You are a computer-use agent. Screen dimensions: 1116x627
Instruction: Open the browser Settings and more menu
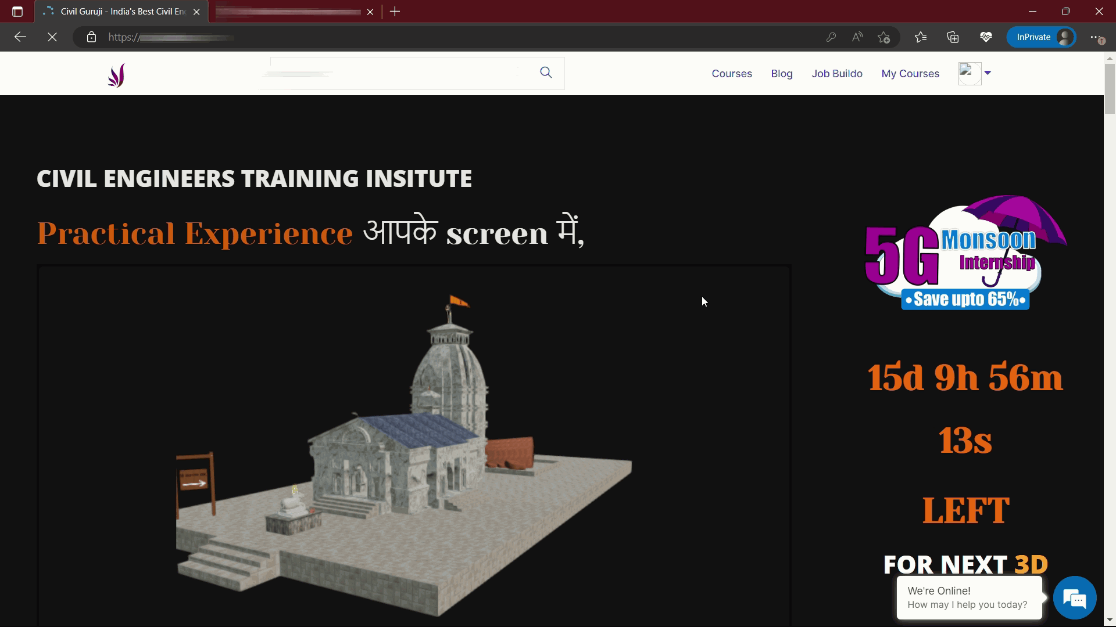coord(1097,37)
